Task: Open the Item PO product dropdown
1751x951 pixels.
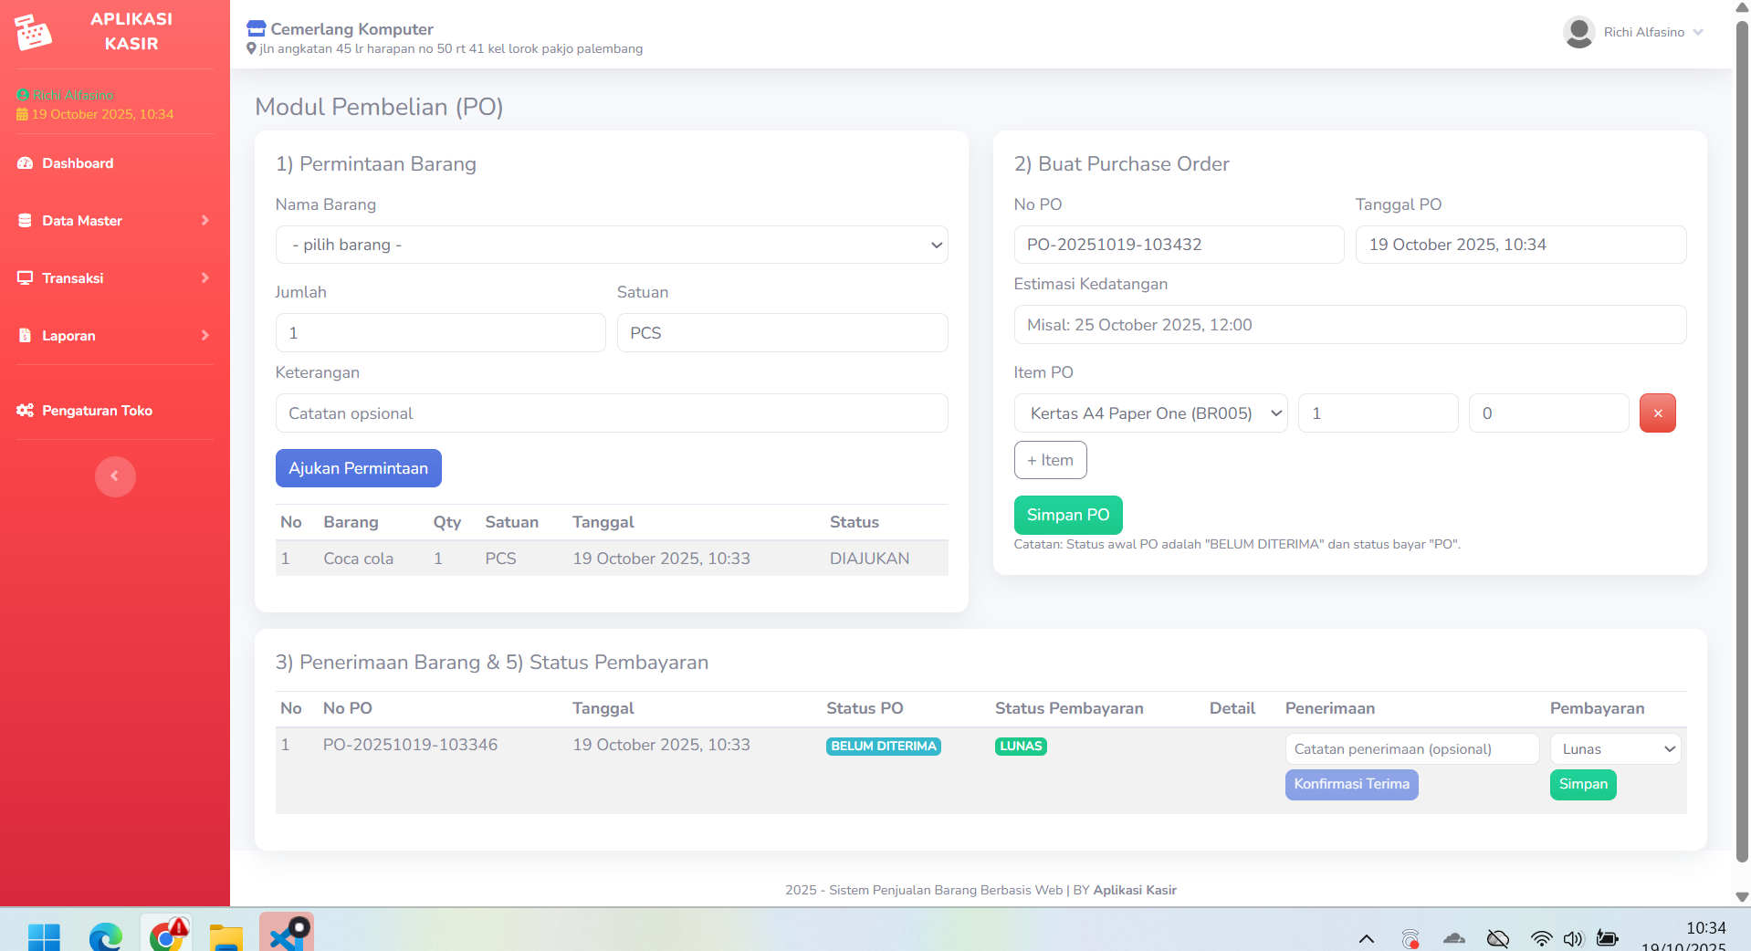Action: coord(1150,413)
